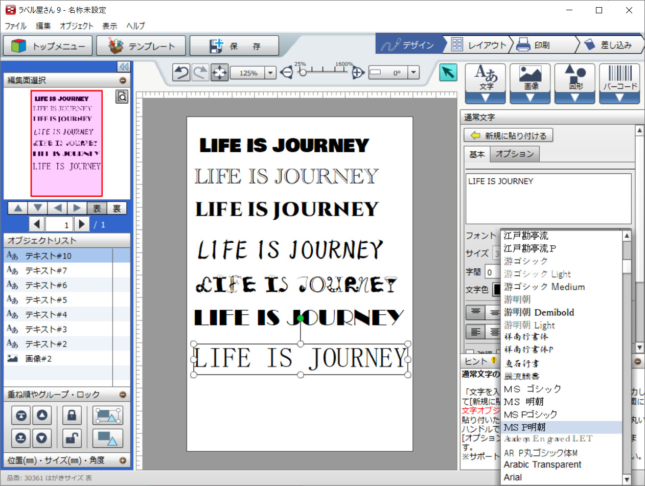Viewport: 645px width, 486px height.
Task: Click the zoom in plus icon
Action: (x=359, y=73)
